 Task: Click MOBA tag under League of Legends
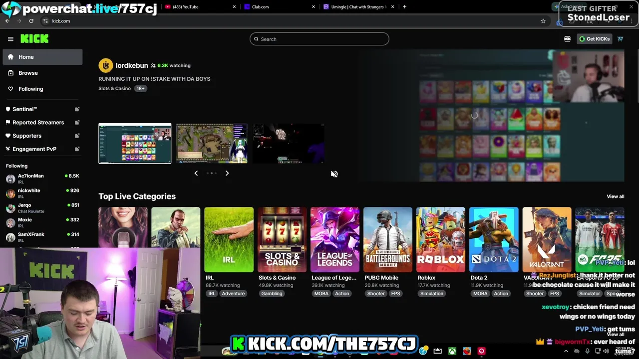(321, 294)
